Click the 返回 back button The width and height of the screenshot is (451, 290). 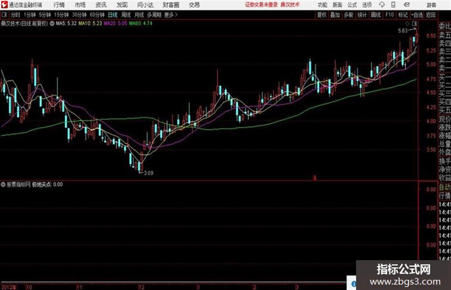coord(431,15)
